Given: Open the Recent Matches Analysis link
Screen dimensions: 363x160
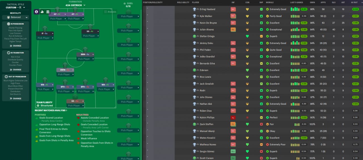Looking at the screenshot, I should [x=51, y=110].
